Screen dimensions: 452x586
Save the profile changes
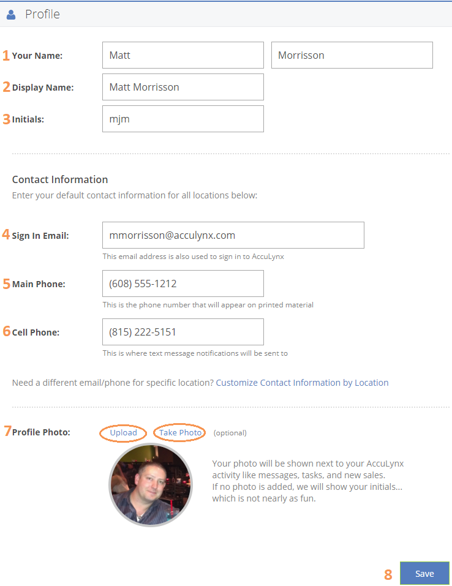424,573
